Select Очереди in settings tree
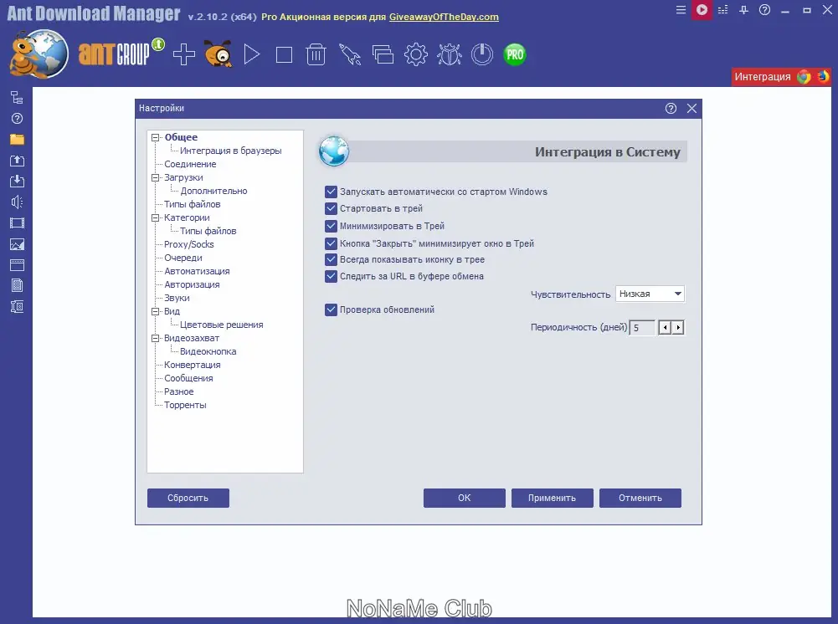 point(183,258)
